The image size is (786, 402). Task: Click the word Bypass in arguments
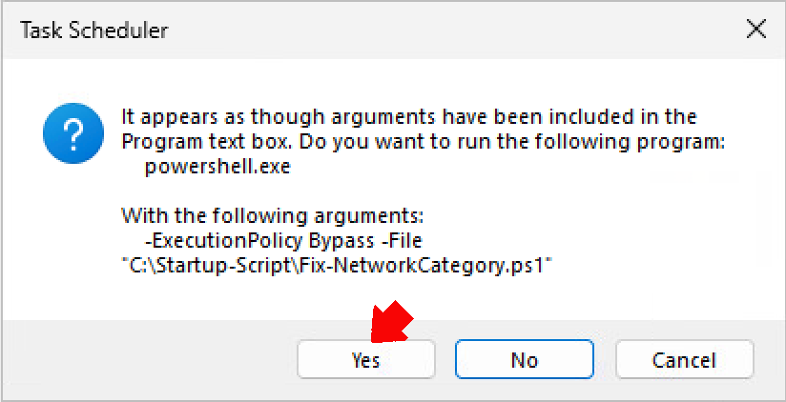(x=341, y=241)
